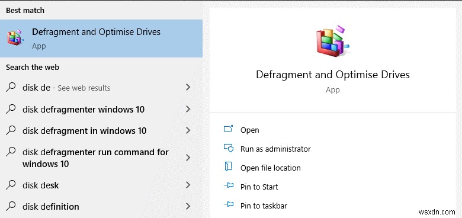Select 'disk desk' web suggestion
Viewport: 462px width, 218px height.
(101, 185)
